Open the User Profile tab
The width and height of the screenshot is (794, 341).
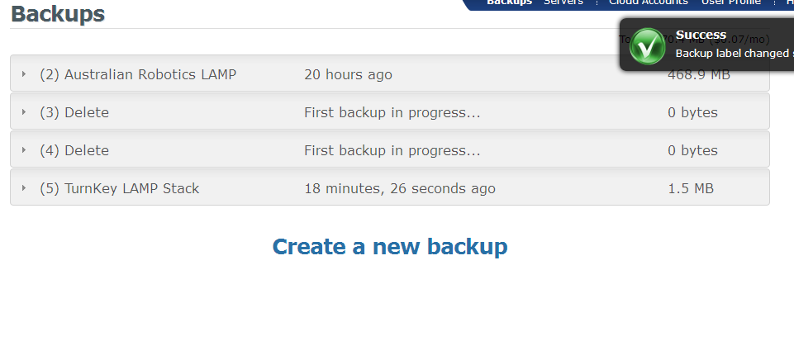(x=730, y=2)
